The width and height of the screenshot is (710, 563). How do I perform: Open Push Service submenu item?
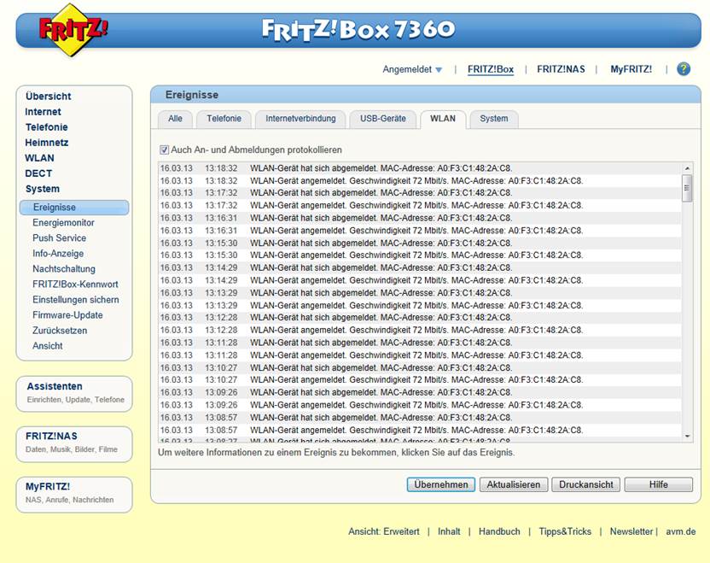[x=60, y=238]
